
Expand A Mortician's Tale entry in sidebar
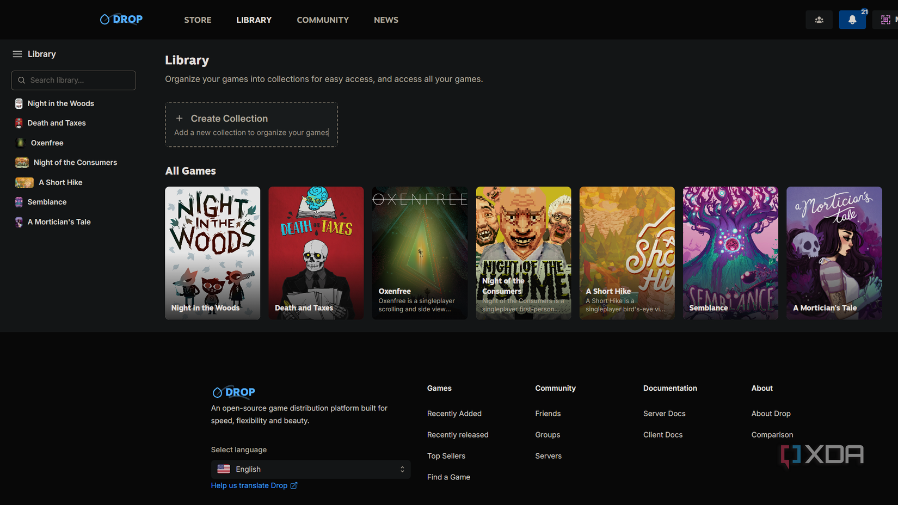point(18,222)
